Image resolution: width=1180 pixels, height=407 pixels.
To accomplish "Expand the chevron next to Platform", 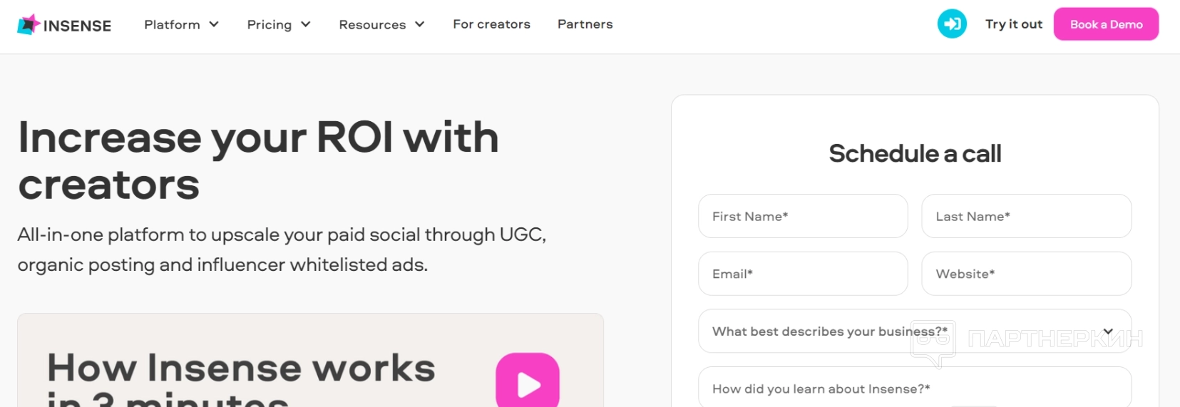I will tap(214, 24).
